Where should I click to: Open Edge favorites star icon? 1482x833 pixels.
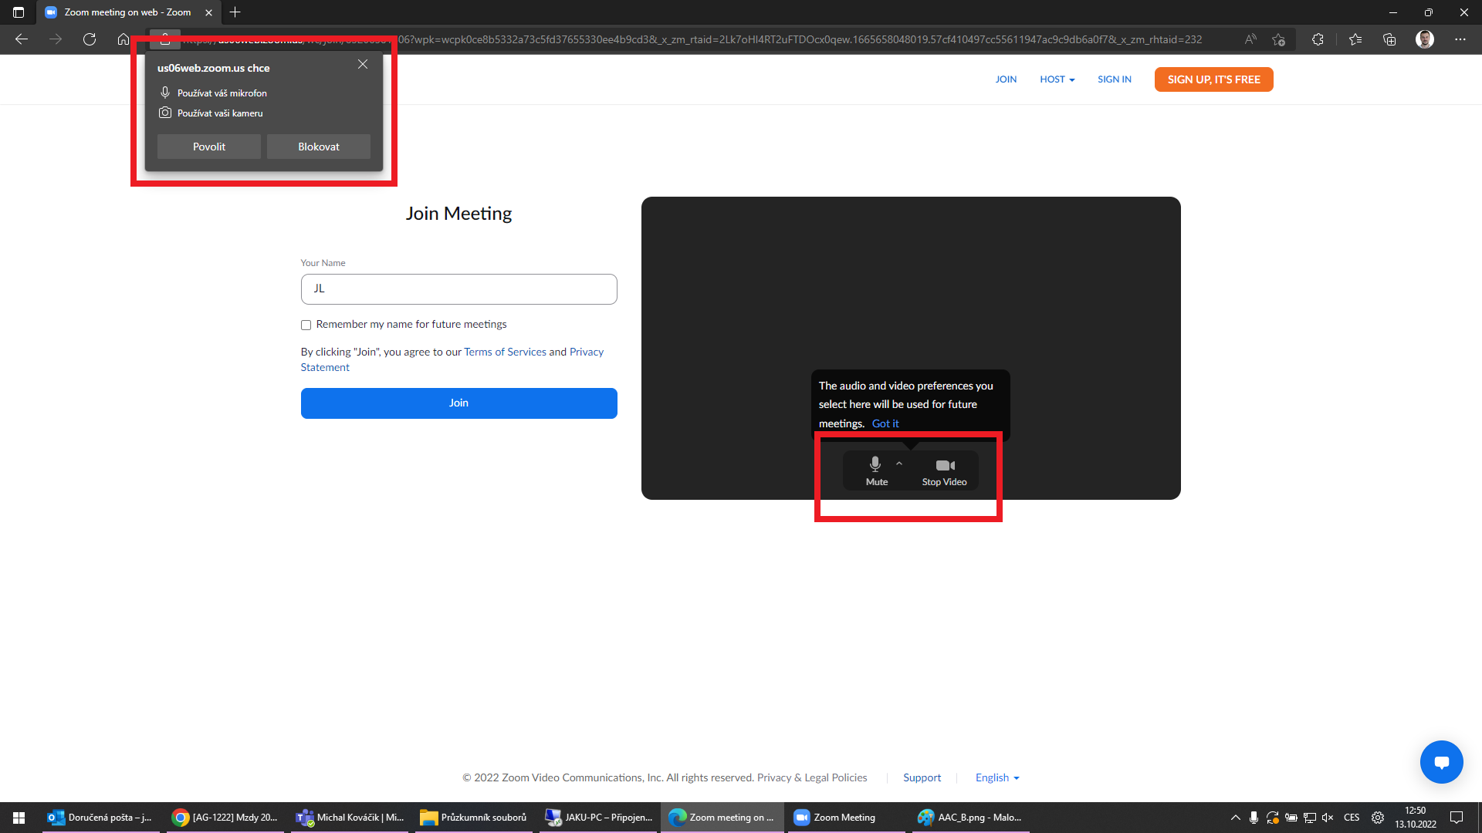pyautogui.click(x=1355, y=39)
